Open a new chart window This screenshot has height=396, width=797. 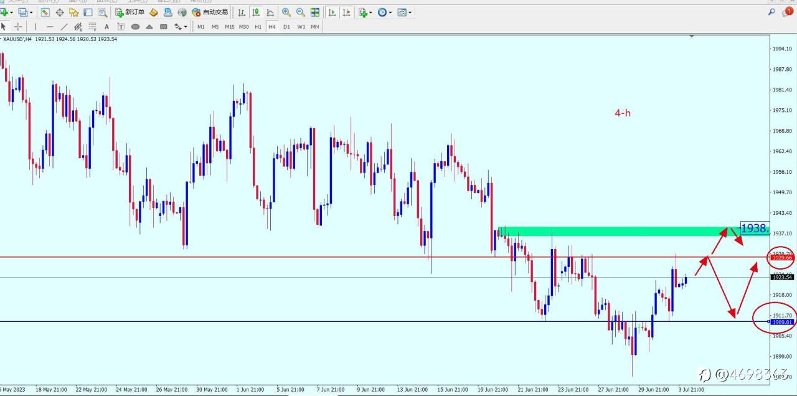point(4,12)
